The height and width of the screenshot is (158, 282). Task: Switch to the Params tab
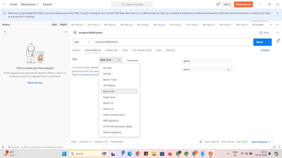[x=77, y=50]
